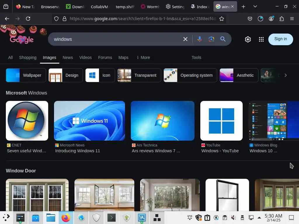299x224 pixels.
Task: Open Google quick settings gear
Action: coord(248,39)
